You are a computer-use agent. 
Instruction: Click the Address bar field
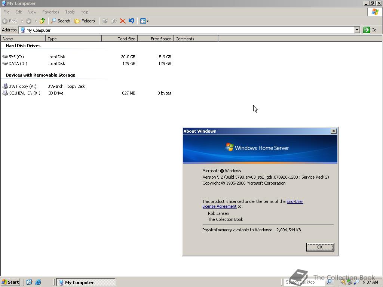coord(187,30)
